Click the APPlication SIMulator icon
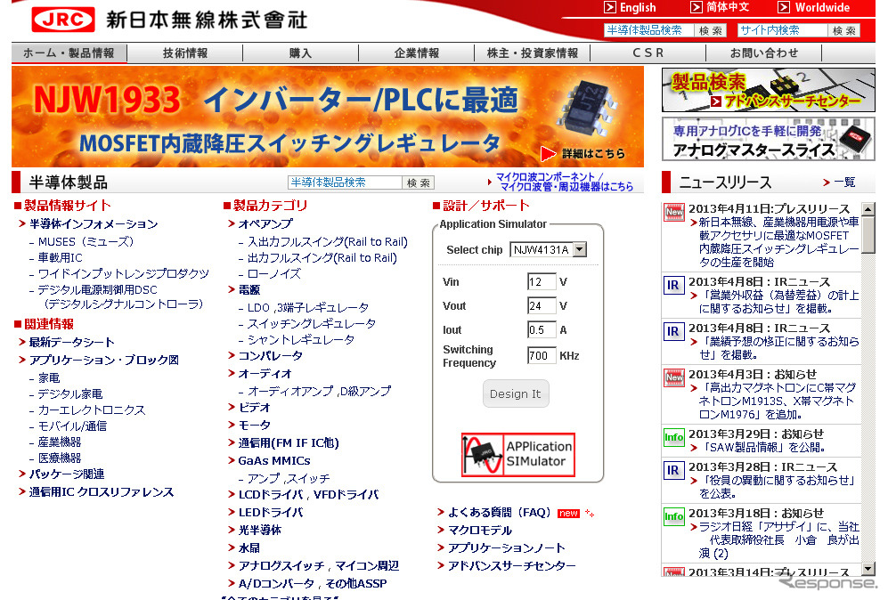This screenshot has width=888, height=600. tap(517, 454)
